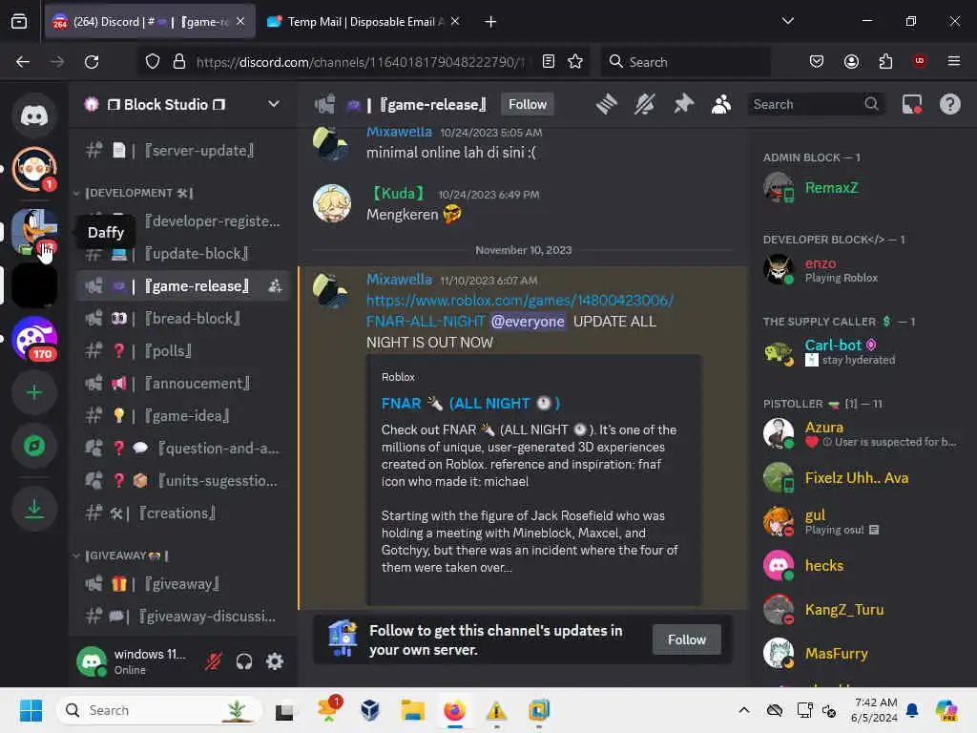The image size is (977, 733).
Task: Reload the page in Firefox
Action: pyautogui.click(x=92, y=62)
